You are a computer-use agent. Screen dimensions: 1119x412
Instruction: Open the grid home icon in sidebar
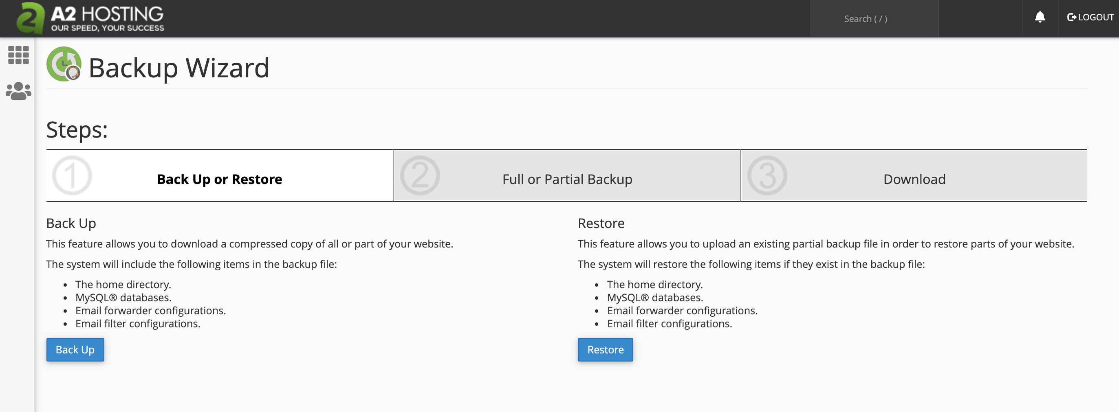coord(18,55)
